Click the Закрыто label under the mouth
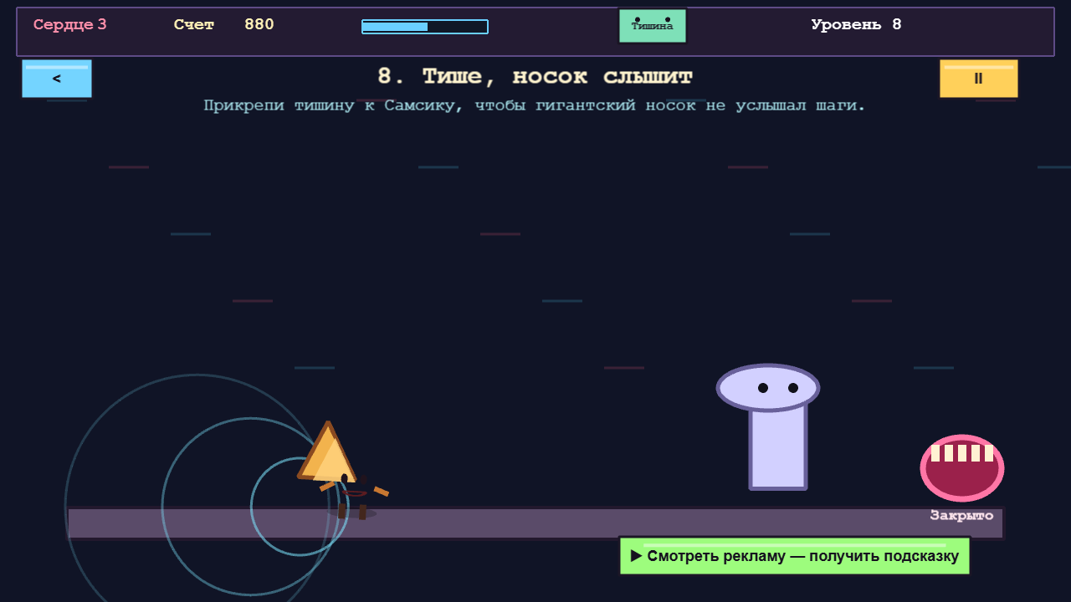The width and height of the screenshot is (1071, 602). 961,516
